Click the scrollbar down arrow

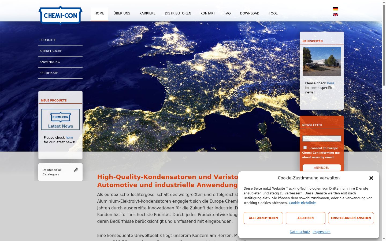384,239
